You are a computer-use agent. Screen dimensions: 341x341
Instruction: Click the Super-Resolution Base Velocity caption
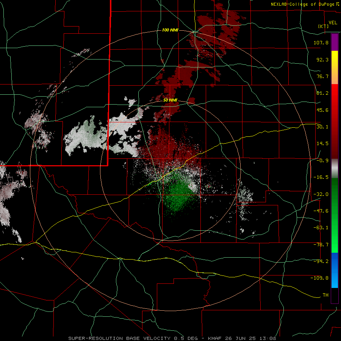(172, 338)
